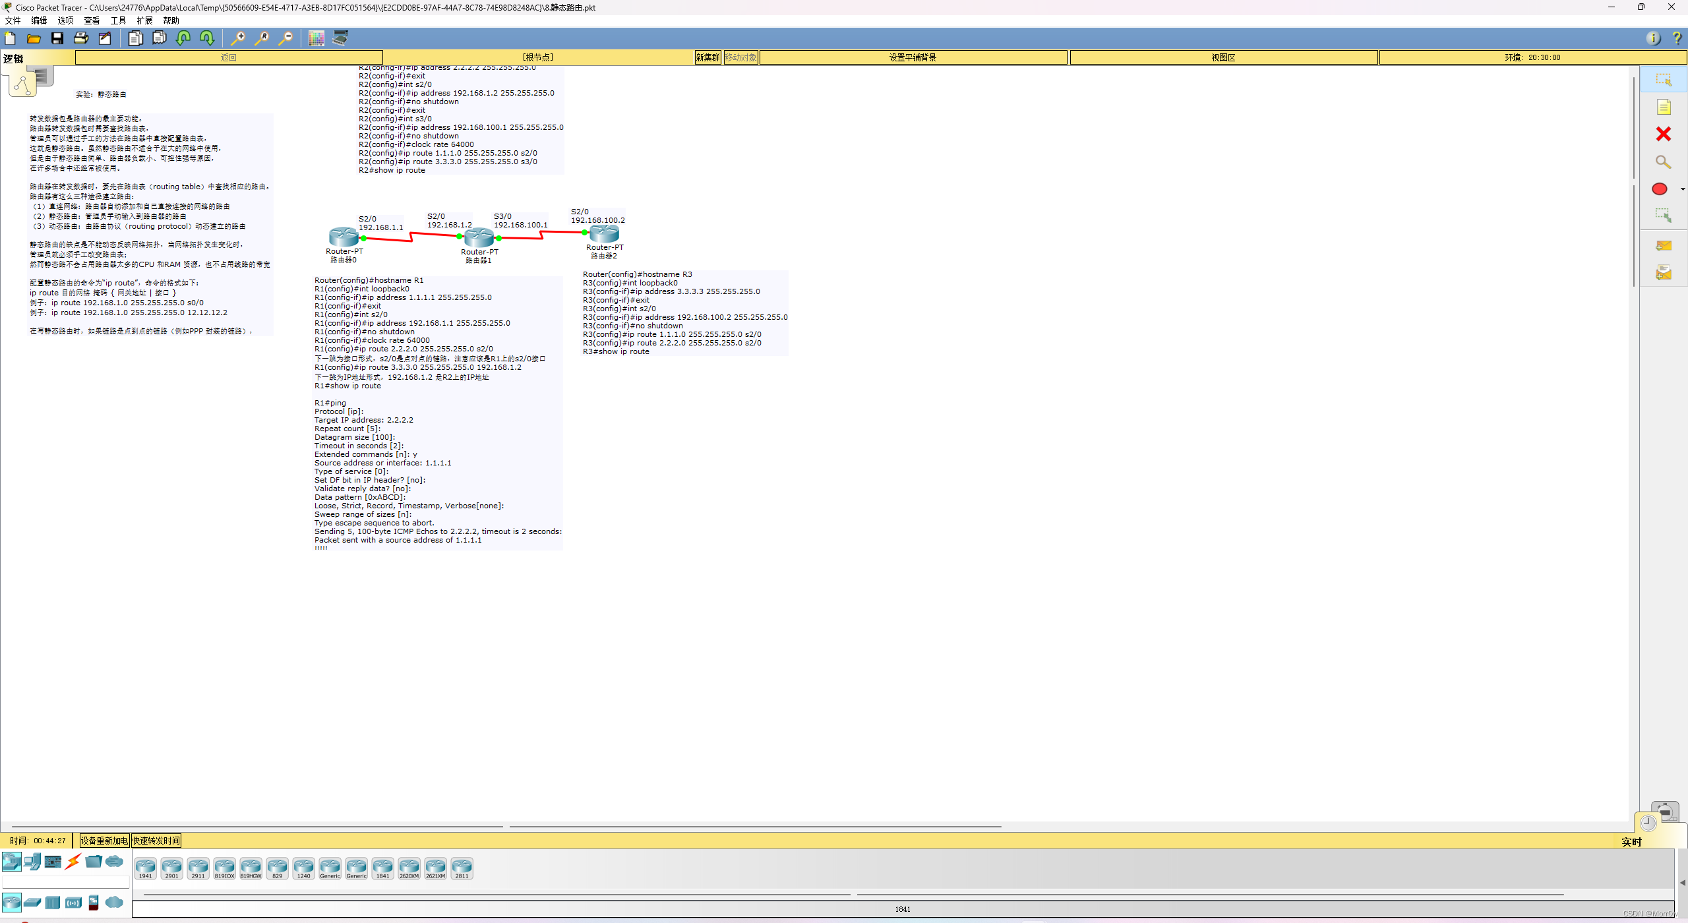Viewport: 1688px width, 923px height.
Task: Select the Resize Shape tool
Action: coord(1664,216)
